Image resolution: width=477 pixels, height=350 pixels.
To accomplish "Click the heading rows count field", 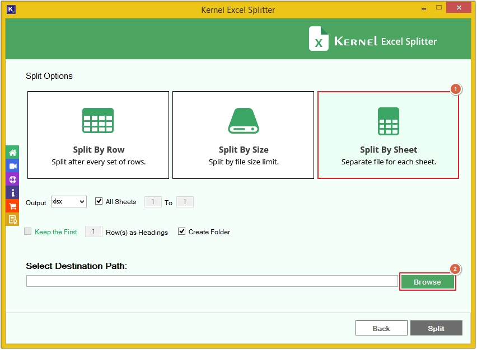I will pyautogui.click(x=93, y=232).
